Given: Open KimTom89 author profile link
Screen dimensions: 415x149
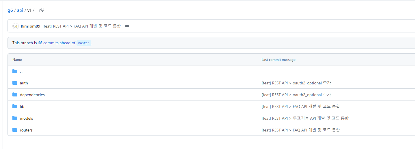Looking at the screenshot, I should coord(30,26).
